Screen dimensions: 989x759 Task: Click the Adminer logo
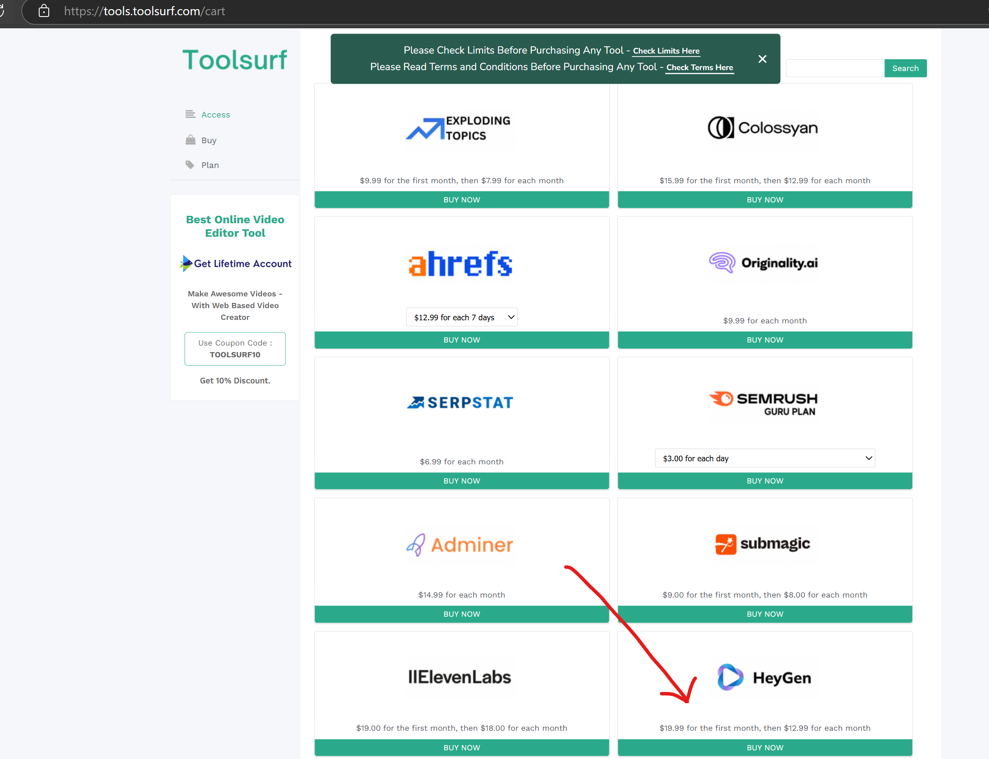(460, 544)
